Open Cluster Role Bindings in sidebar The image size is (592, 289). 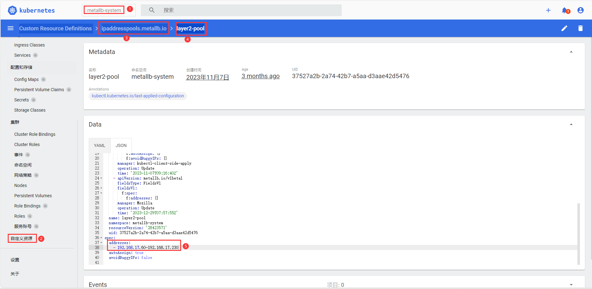click(35, 134)
